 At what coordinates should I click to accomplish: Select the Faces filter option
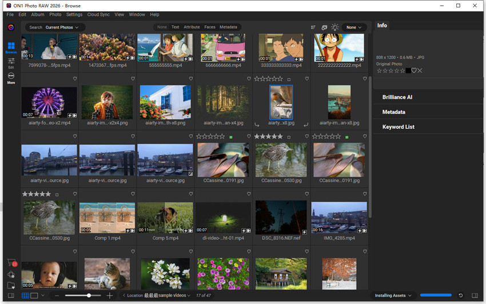[209, 27]
